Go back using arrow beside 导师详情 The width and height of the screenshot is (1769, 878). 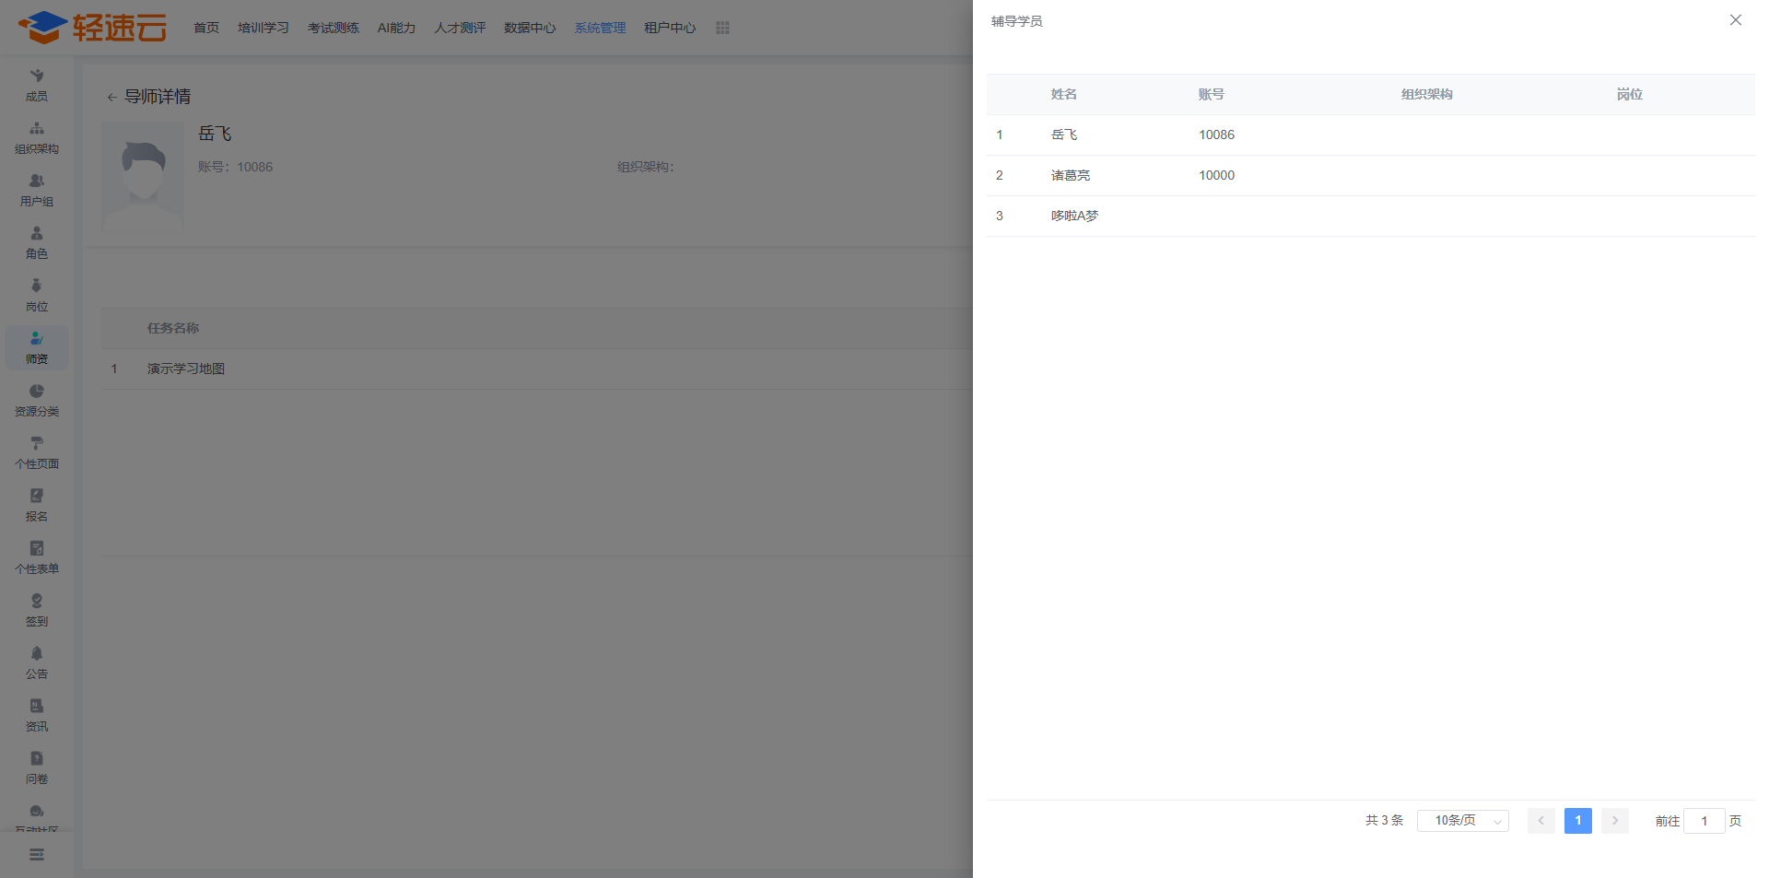tap(111, 97)
